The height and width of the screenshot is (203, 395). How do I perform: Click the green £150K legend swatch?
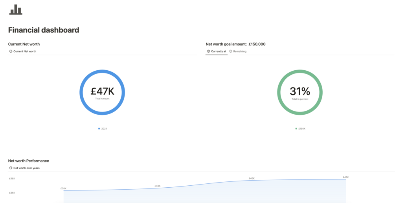click(x=296, y=128)
